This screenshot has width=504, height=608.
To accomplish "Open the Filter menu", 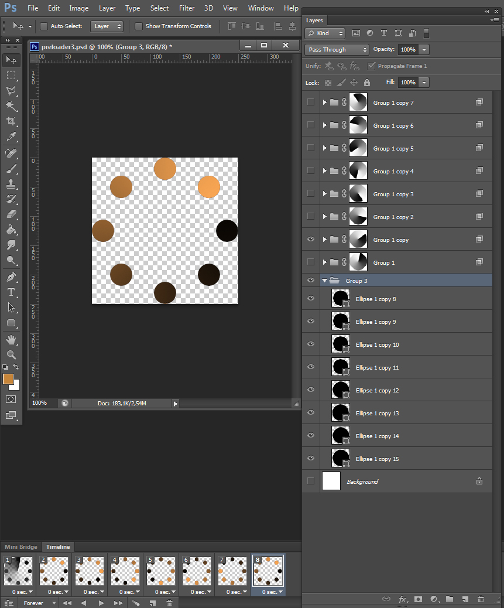I will point(187,8).
